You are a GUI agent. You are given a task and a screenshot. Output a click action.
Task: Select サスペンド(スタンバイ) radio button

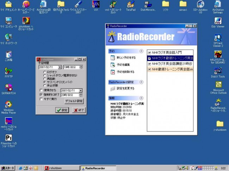pos(44,82)
